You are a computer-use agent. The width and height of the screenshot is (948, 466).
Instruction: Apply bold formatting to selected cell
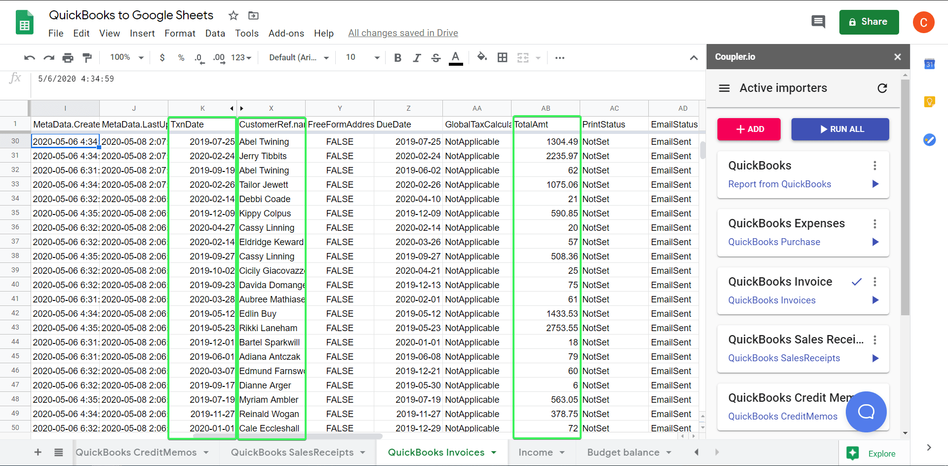[397, 57]
